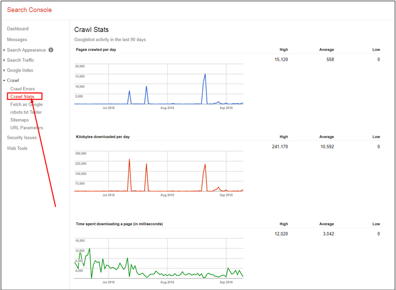396x290 pixels.
Task: Click the highest blue peak in Pages crawled chart
Action: coord(205,74)
